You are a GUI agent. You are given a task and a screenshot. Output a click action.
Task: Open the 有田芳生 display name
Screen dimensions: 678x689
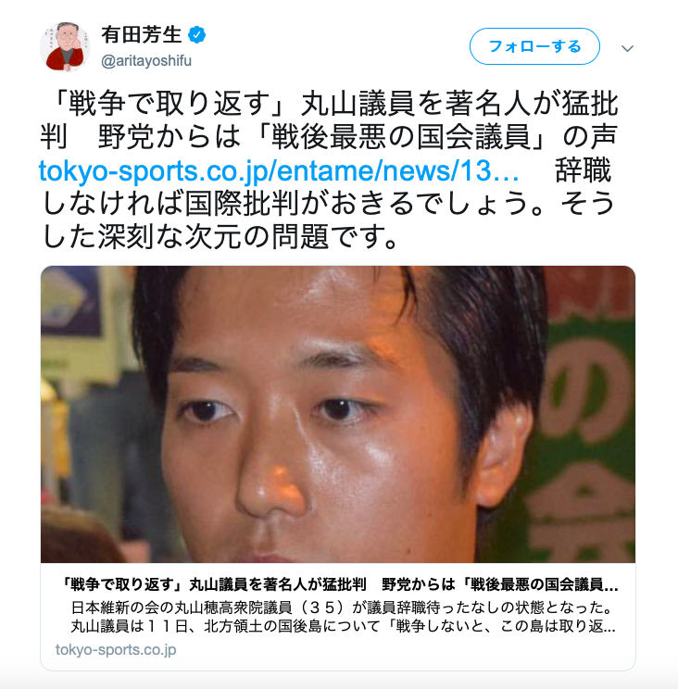tap(142, 34)
